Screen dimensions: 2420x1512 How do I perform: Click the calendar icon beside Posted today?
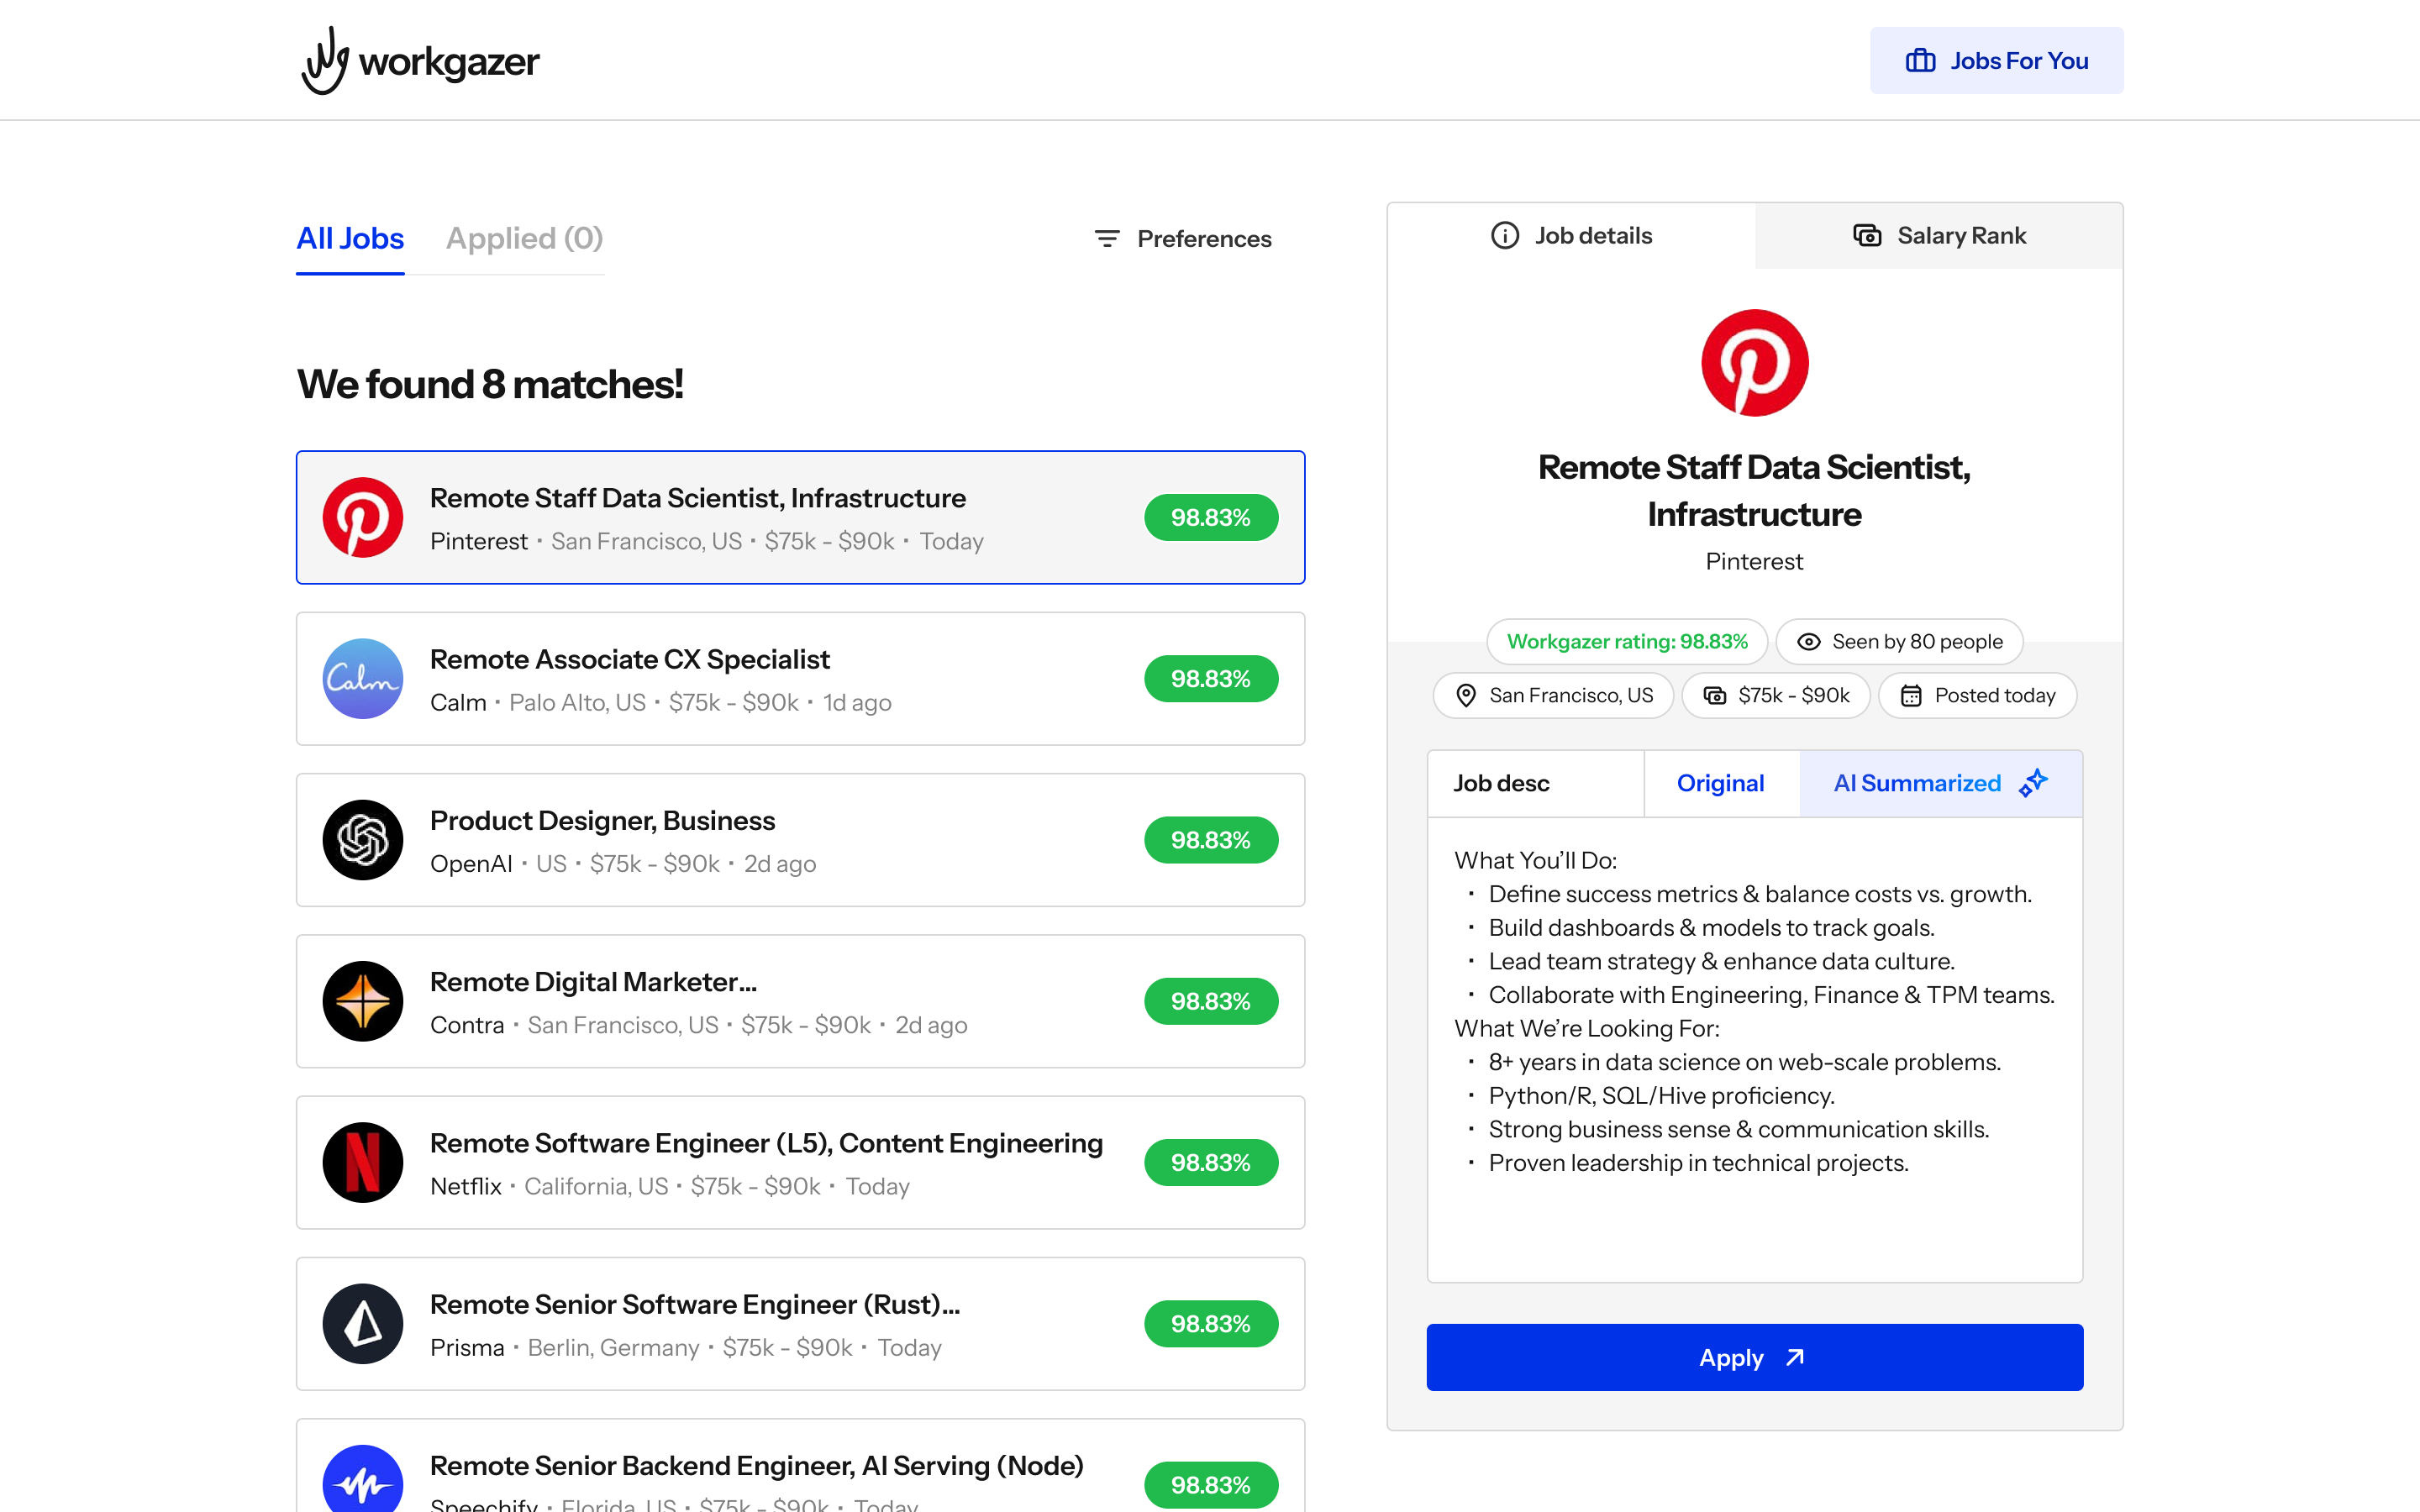pyautogui.click(x=1911, y=696)
